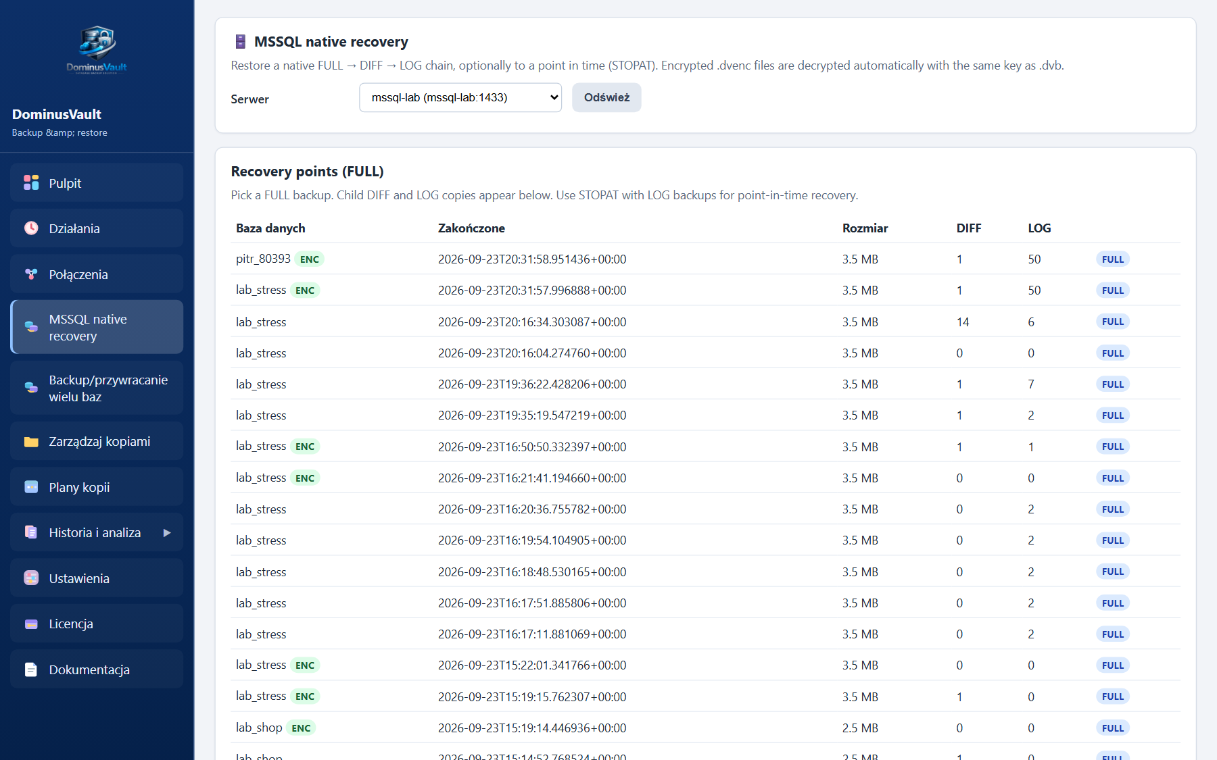Click the Baza danych column header
The image size is (1217, 760).
pyautogui.click(x=270, y=228)
